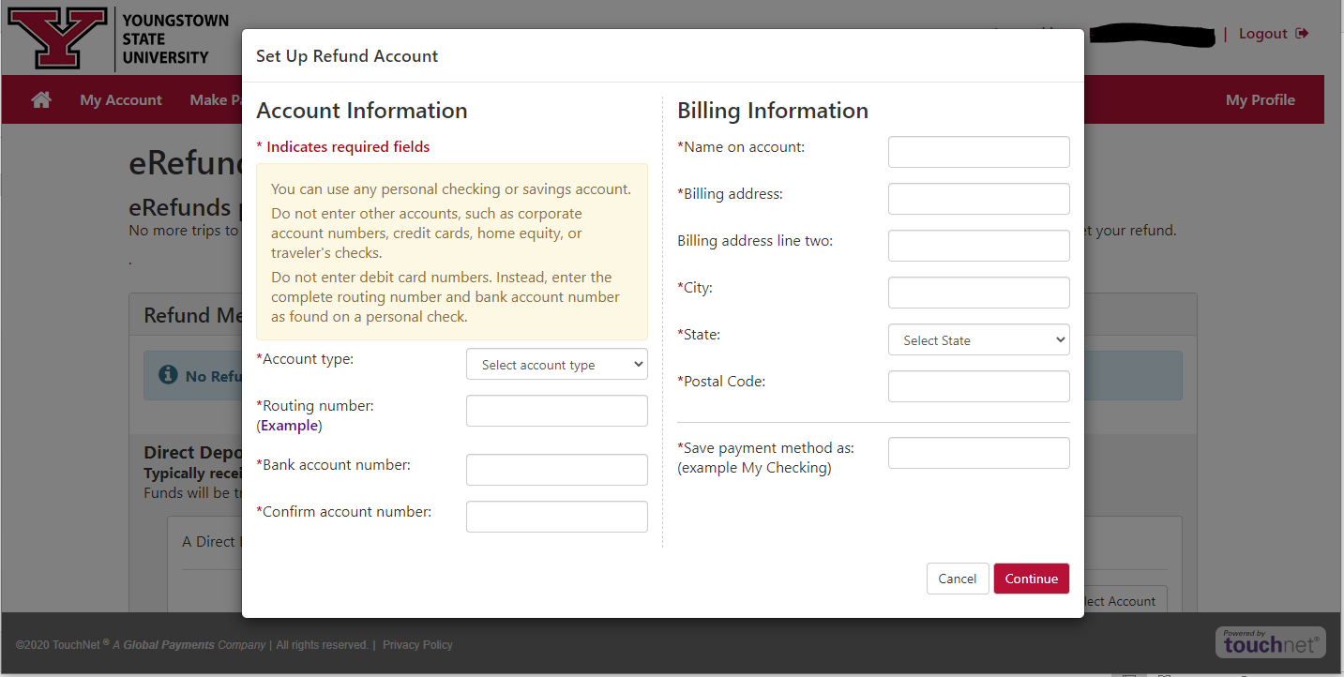Open My Profile menu item
Image resolution: width=1344 pixels, height=677 pixels.
(1261, 99)
